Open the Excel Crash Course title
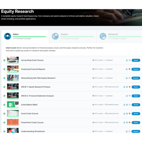 [30, 114]
